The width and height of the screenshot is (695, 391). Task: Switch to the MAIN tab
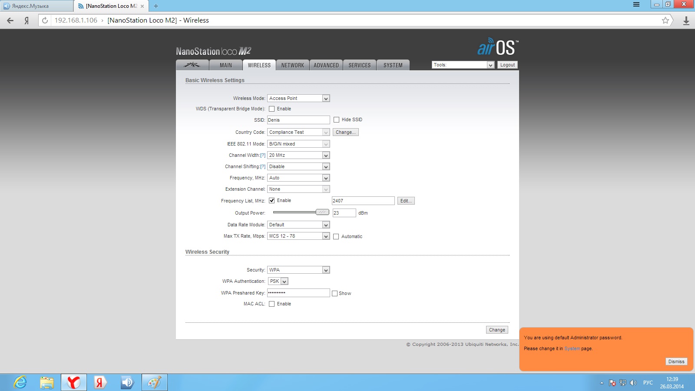pos(226,65)
